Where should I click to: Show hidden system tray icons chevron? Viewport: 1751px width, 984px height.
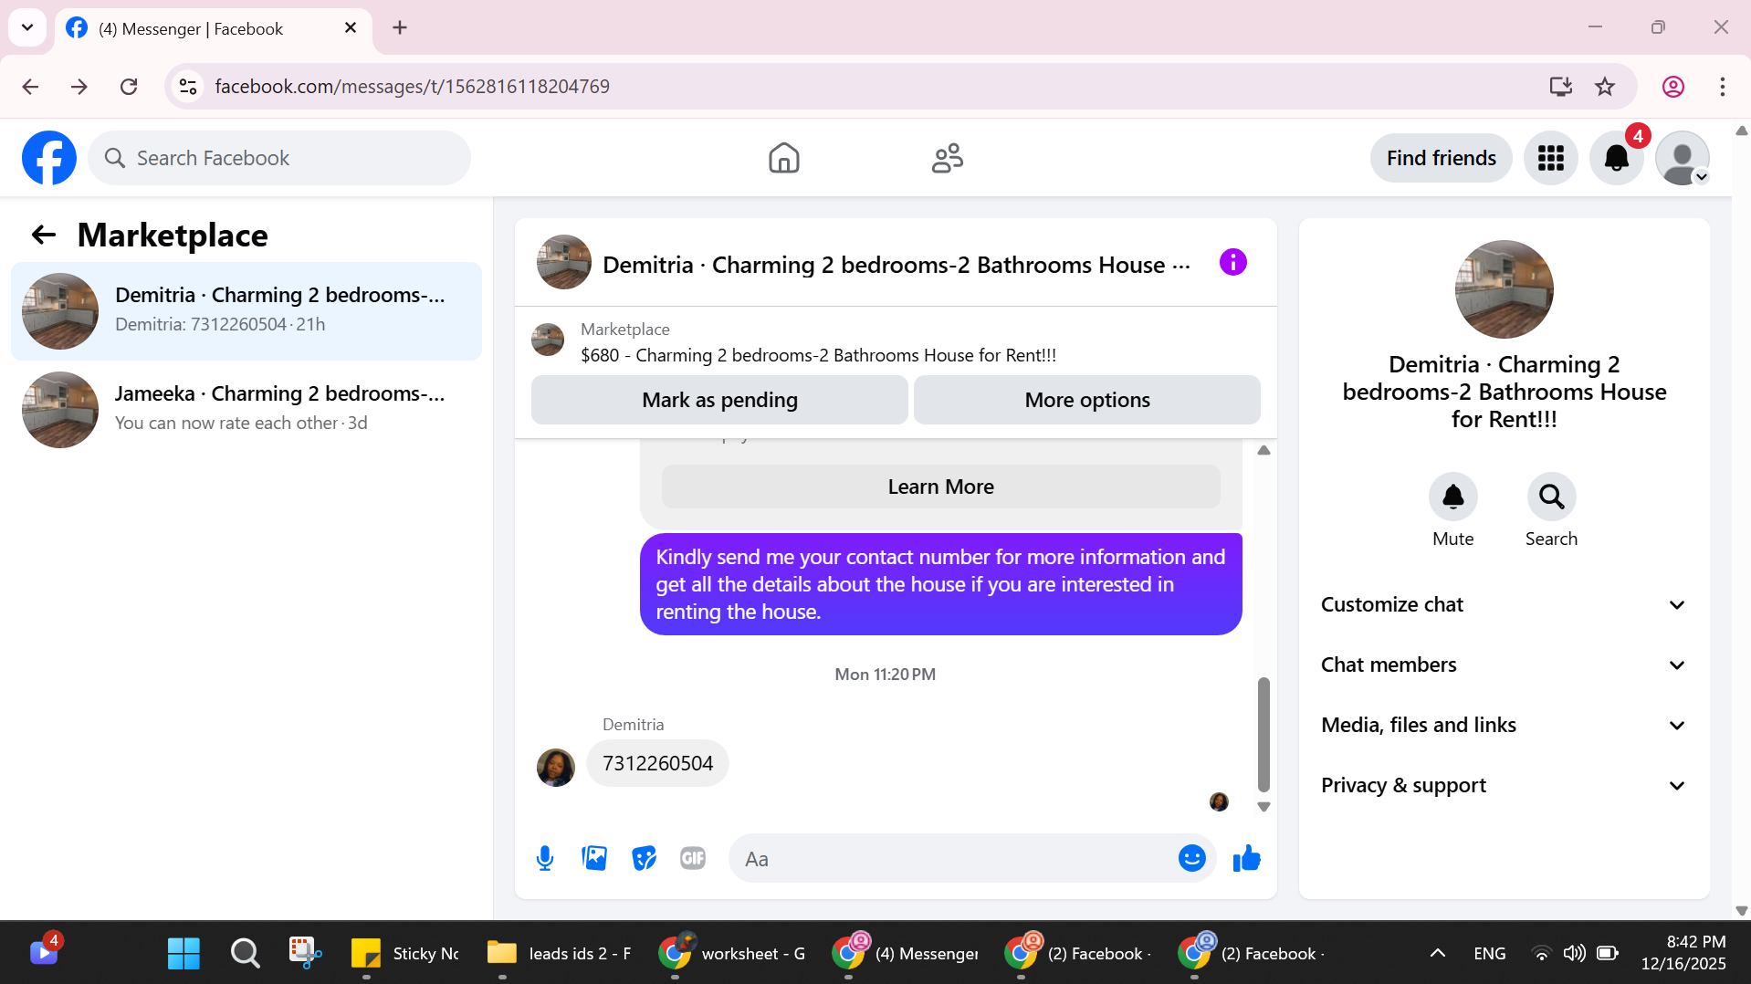point(1437,954)
